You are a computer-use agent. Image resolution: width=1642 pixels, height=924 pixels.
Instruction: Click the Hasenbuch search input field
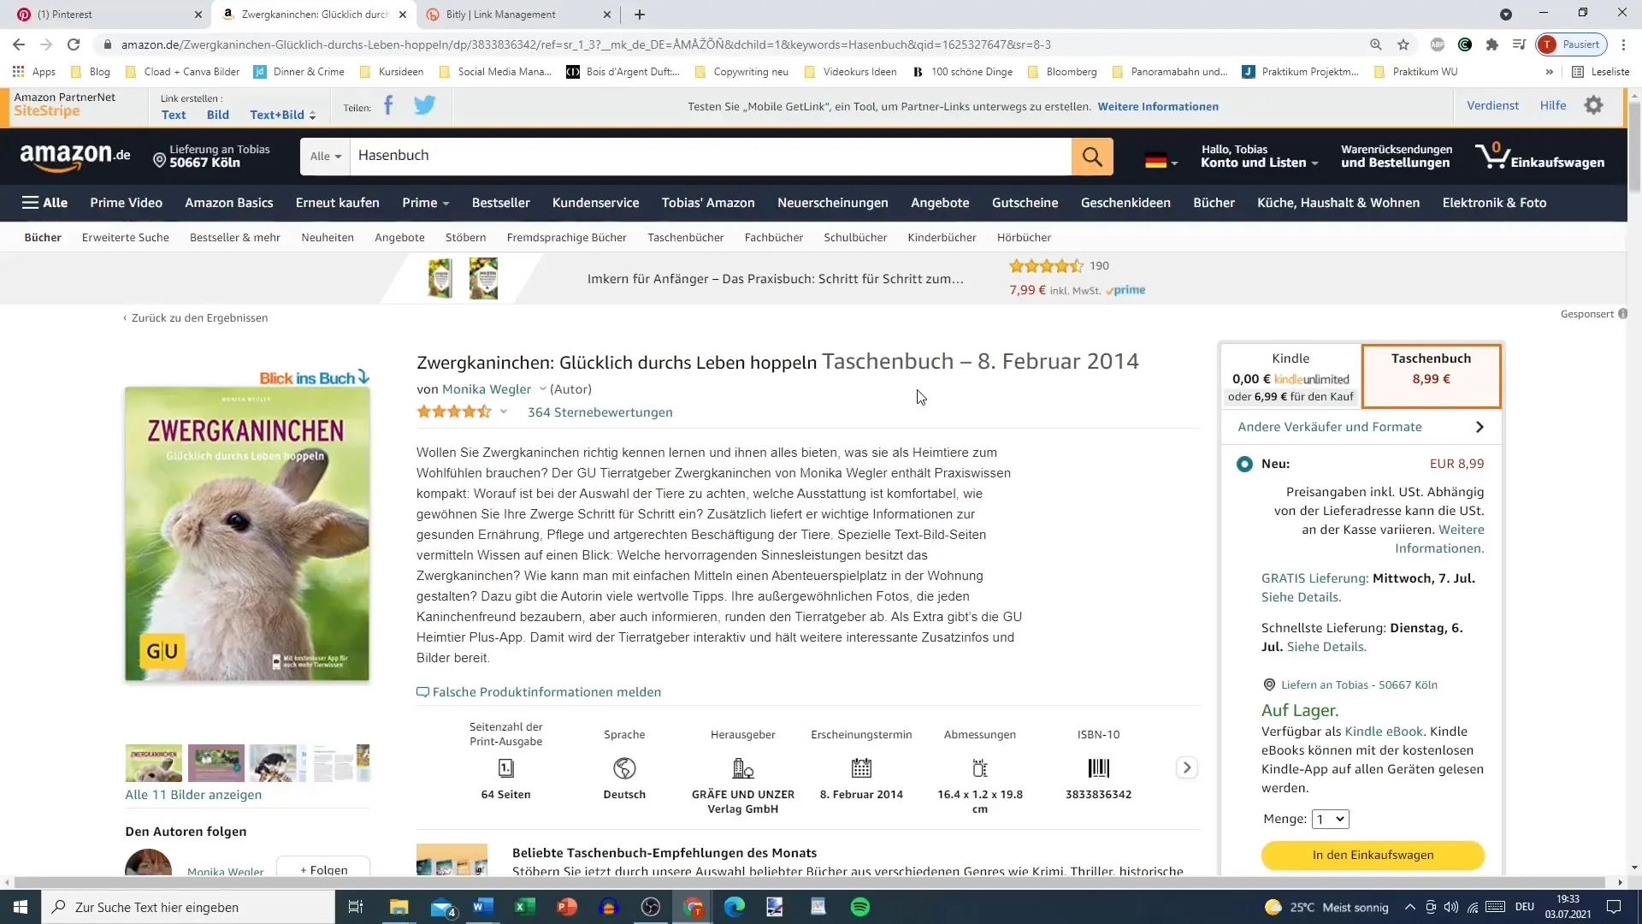click(x=710, y=156)
